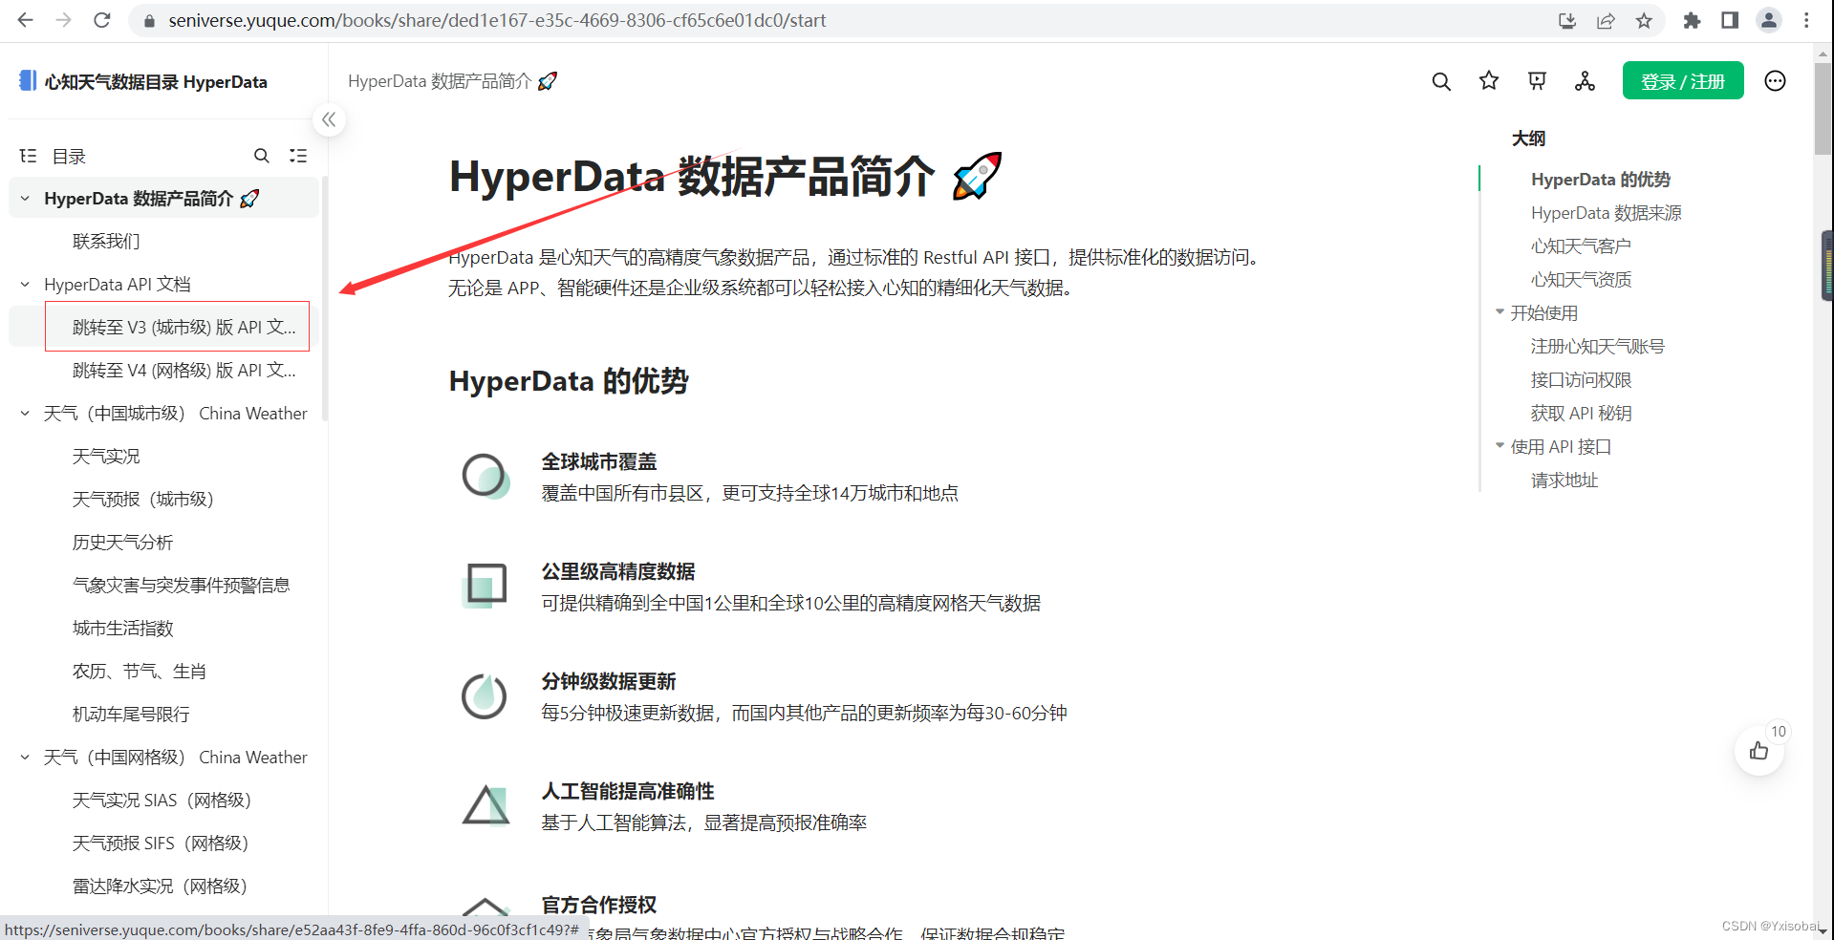Viewport: 1834px width, 940px height.
Task: Select 天气实况 in the sidebar
Action: pos(106,457)
